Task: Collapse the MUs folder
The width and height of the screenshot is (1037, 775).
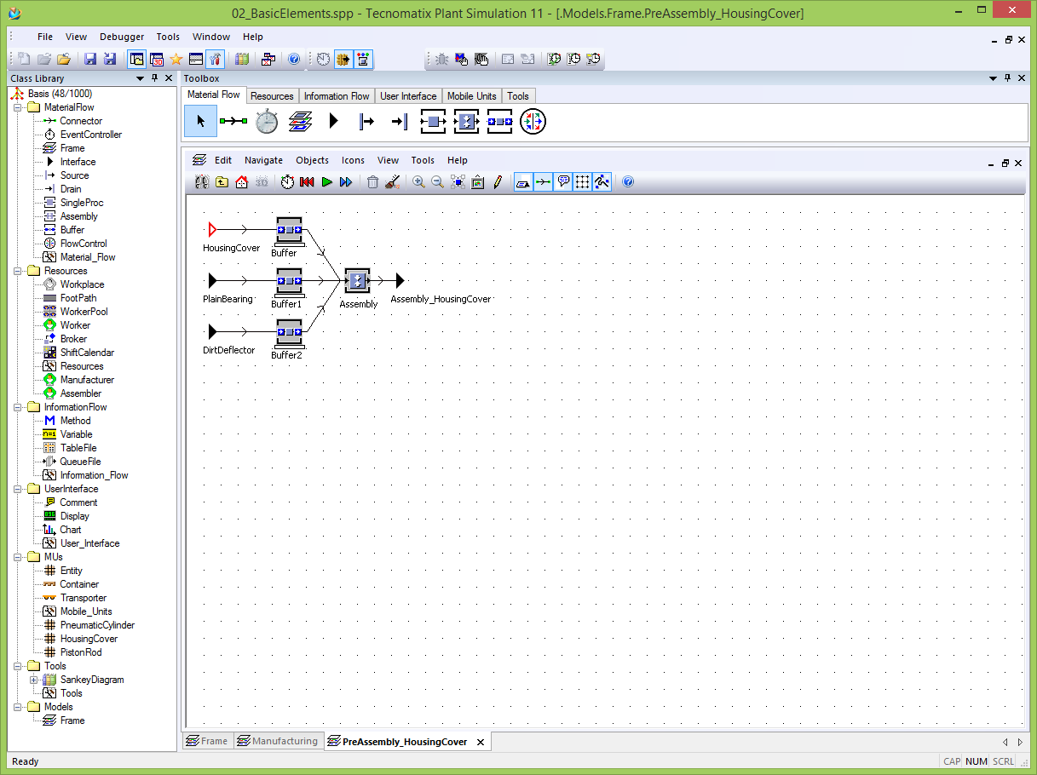Action: (18, 557)
